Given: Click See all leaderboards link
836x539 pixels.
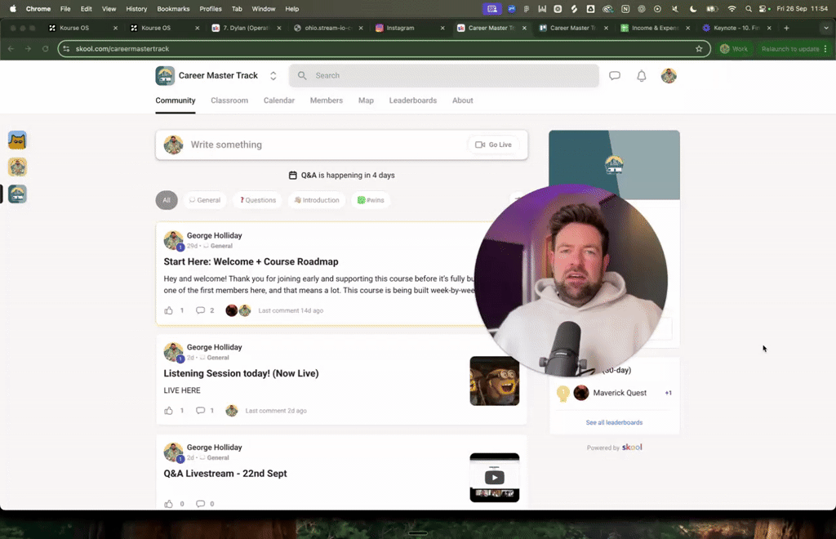Looking at the screenshot, I should coord(614,422).
